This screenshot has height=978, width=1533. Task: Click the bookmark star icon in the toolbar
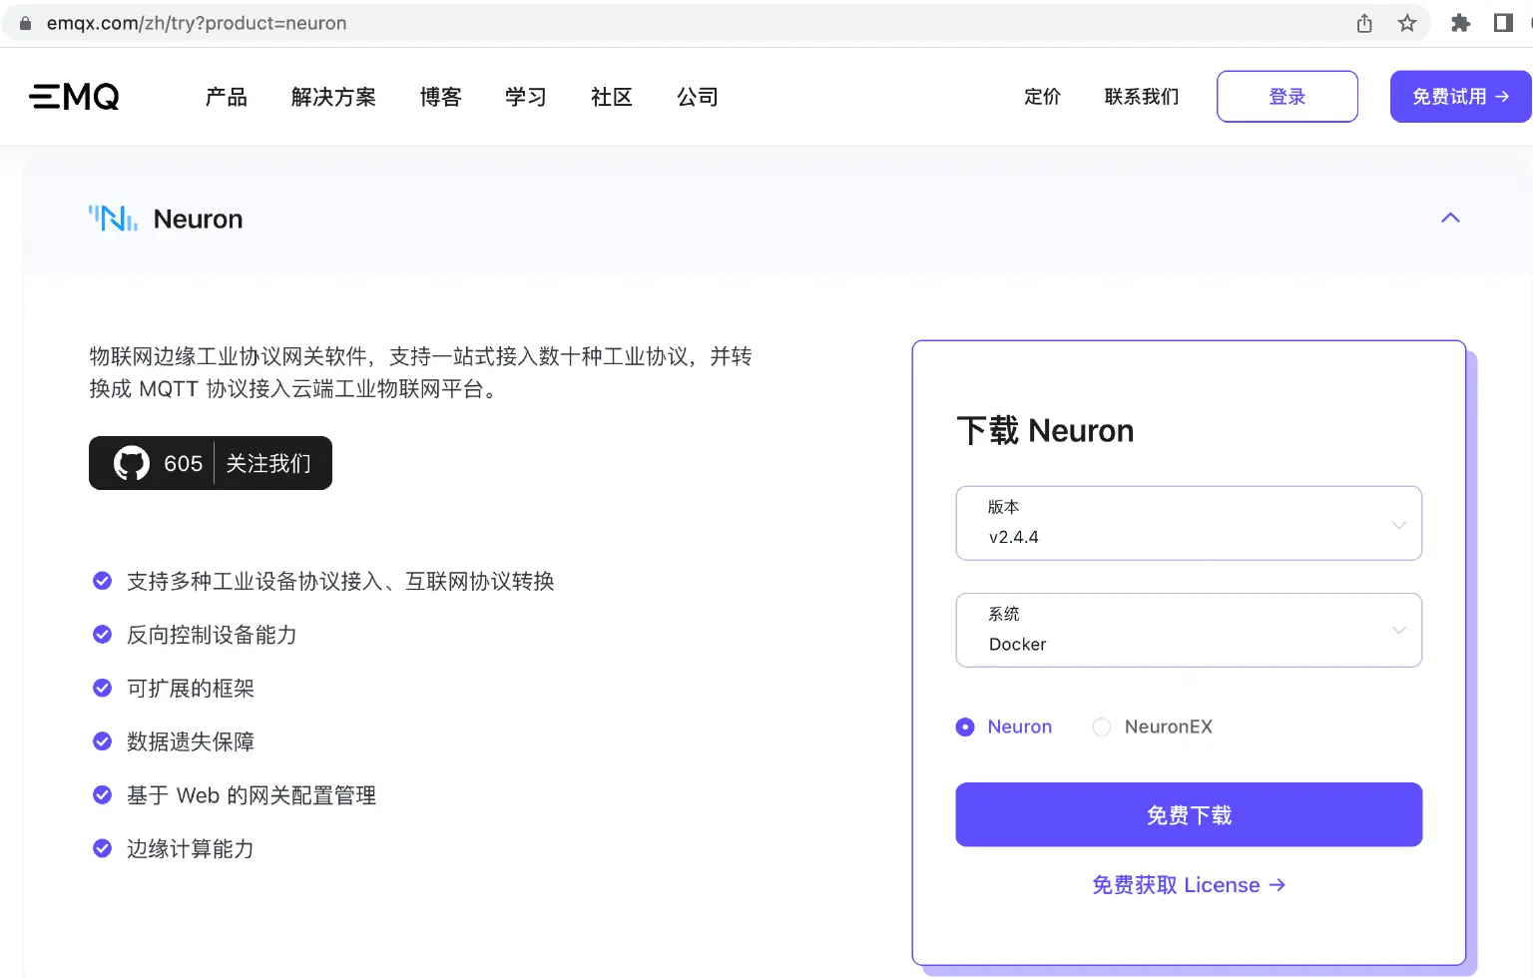pyautogui.click(x=1407, y=22)
